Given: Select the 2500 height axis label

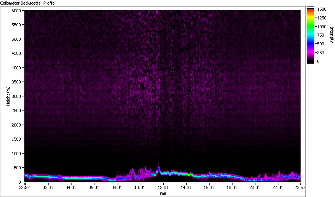Looking at the screenshot, I should 16,111.
